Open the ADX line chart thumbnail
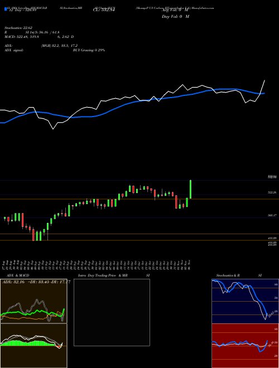Image resolution: width=279 pixels, height=368 pixels. point(33,301)
